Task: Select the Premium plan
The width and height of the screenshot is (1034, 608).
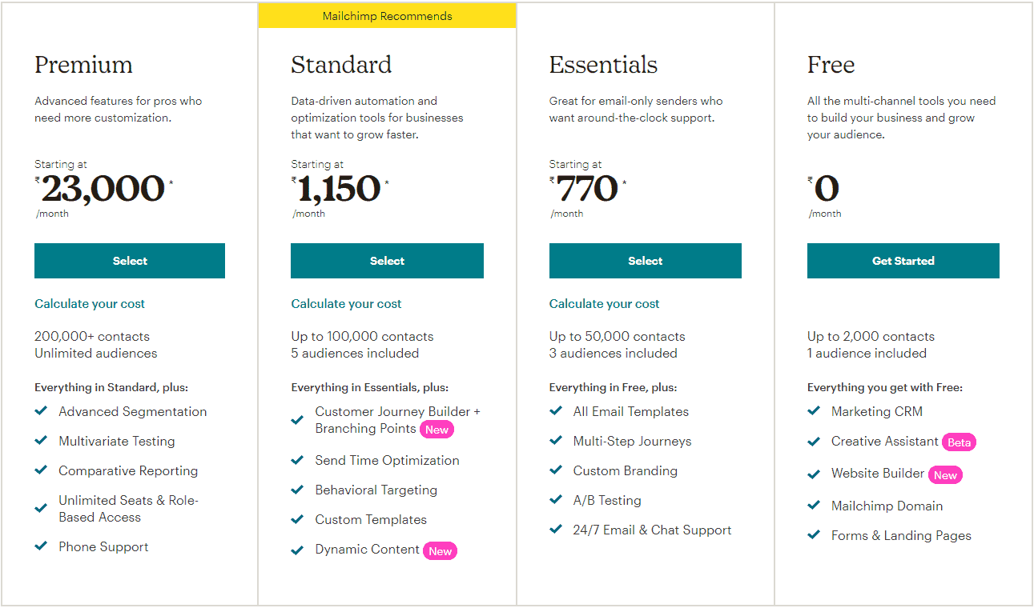Action: pyautogui.click(x=130, y=261)
